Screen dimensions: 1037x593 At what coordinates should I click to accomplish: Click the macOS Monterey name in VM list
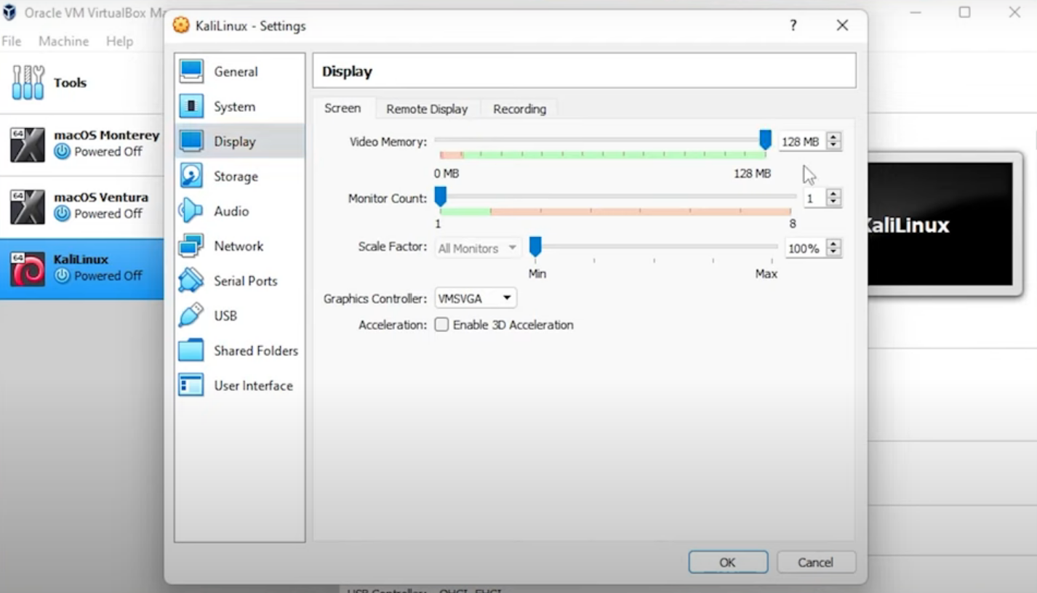coord(106,135)
